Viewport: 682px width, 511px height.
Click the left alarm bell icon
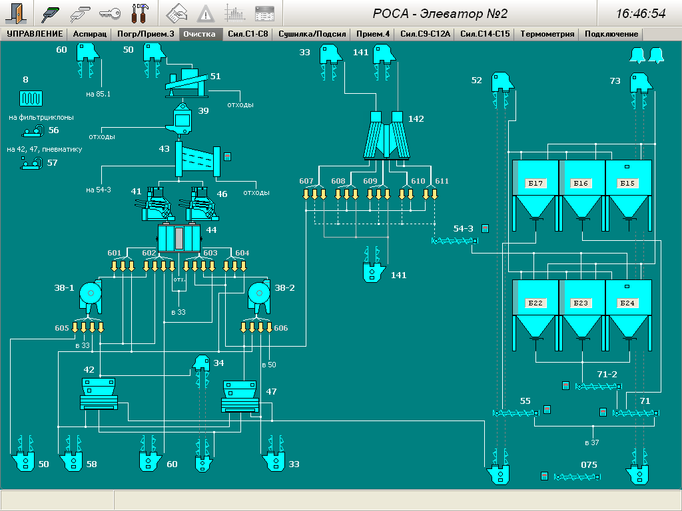(x=637, y=55)
